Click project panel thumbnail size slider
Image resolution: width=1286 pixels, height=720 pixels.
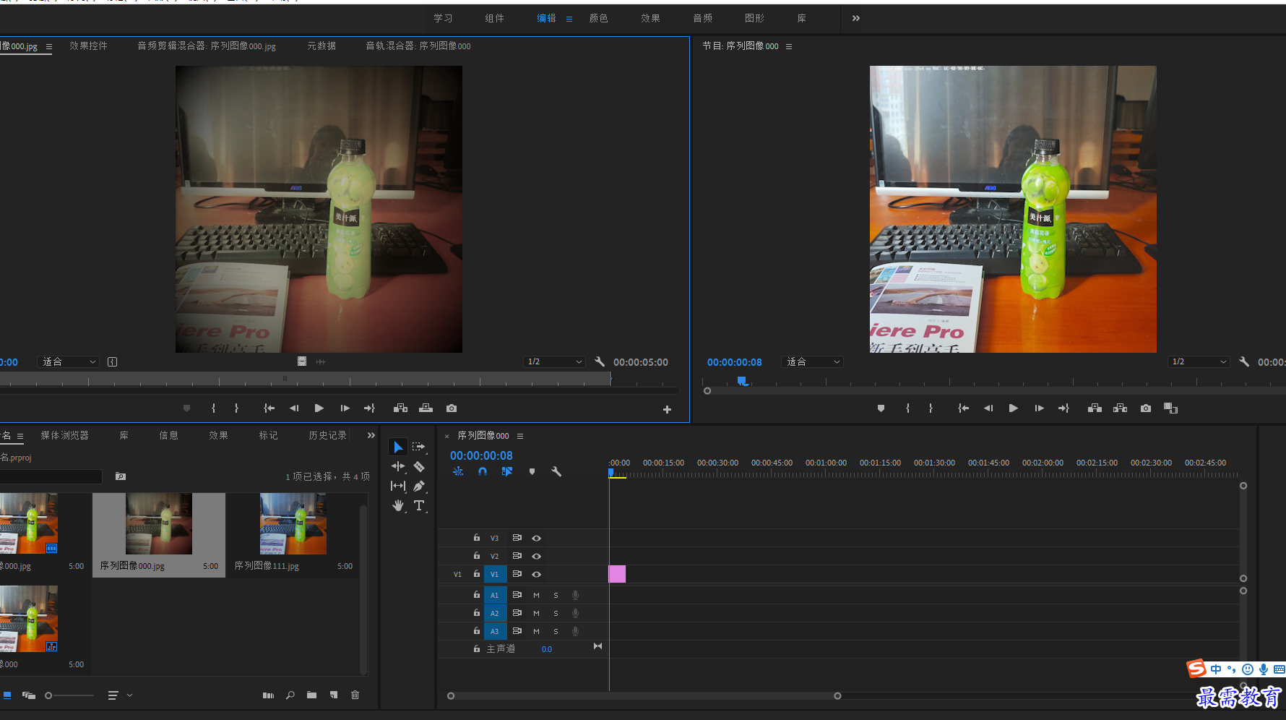tap(48, 695)
